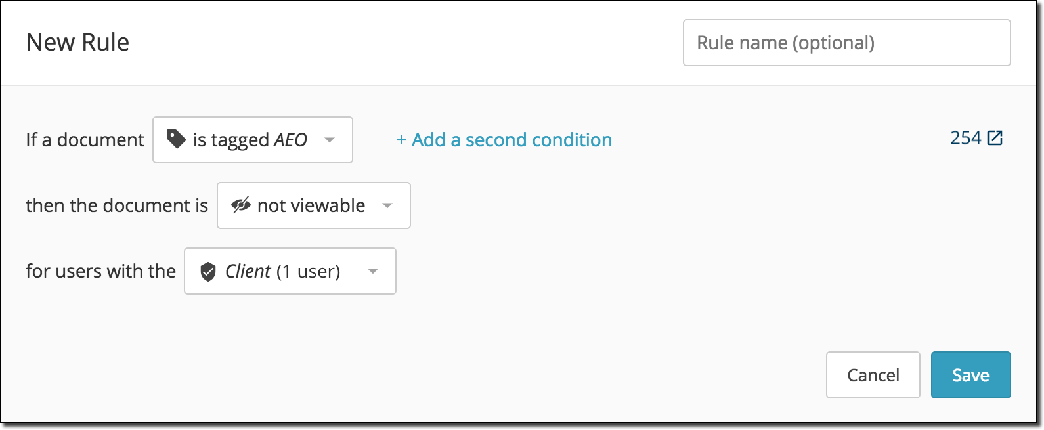Click the plus sign before Add a second condition
Screen dimensions: 1044x430
click(x=401, y=140)
